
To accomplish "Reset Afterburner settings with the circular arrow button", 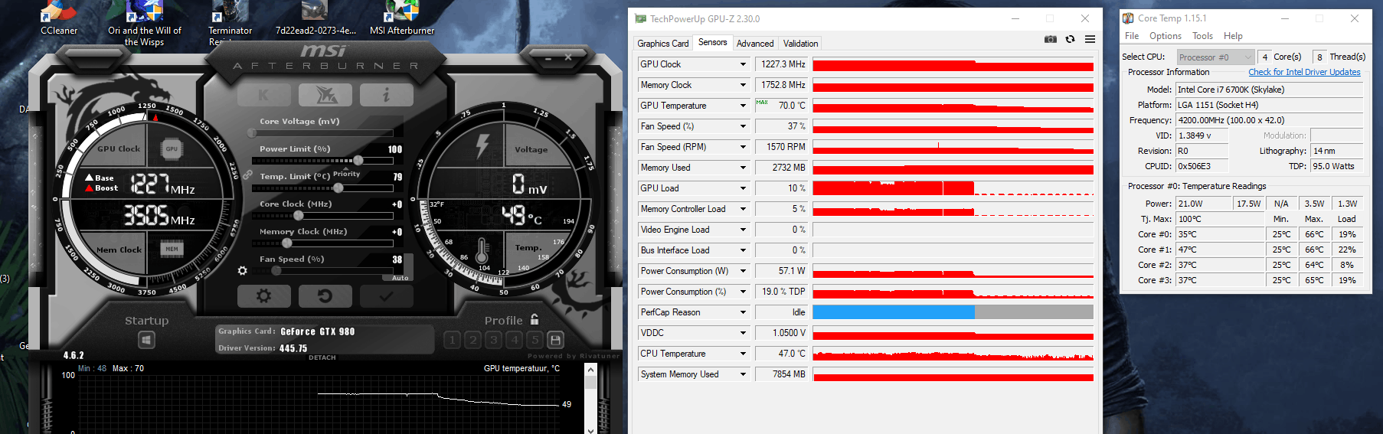I will [325, 295].
